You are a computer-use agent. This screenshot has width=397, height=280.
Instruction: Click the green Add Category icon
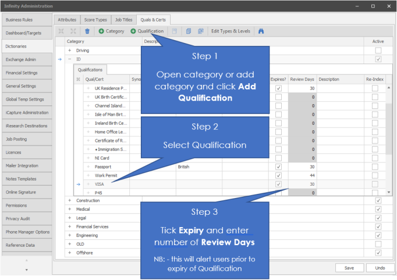click(101, 31)
